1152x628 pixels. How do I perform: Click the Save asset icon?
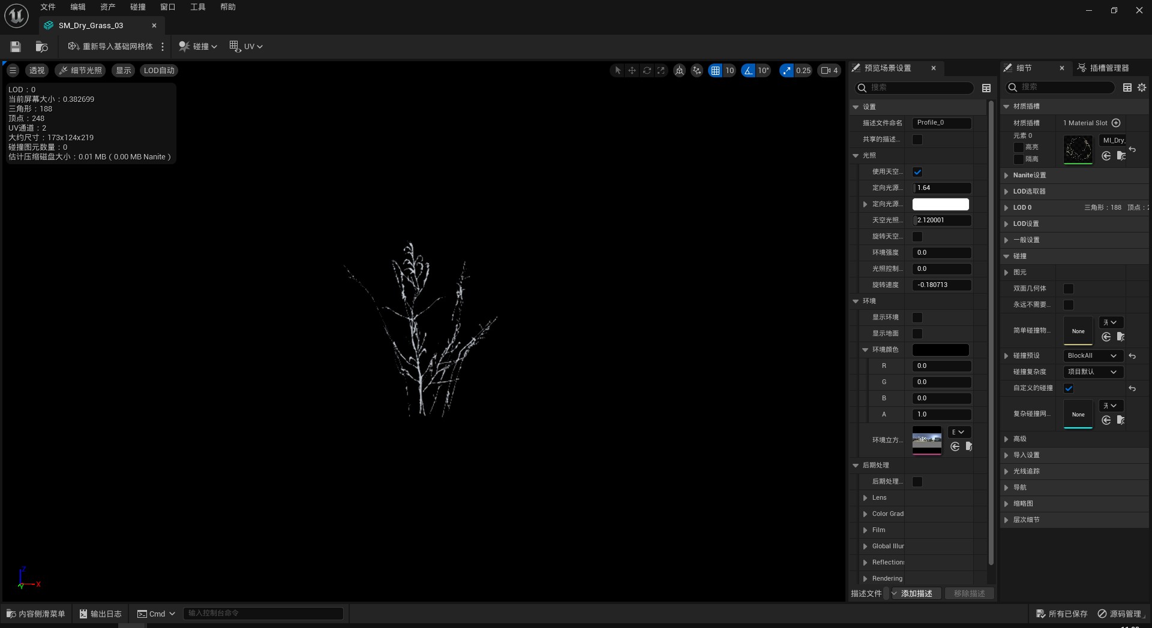[x=16, y=46]
